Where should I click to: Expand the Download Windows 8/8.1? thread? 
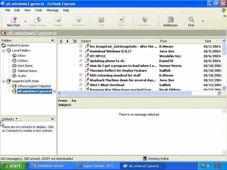[x=81, y=51]
